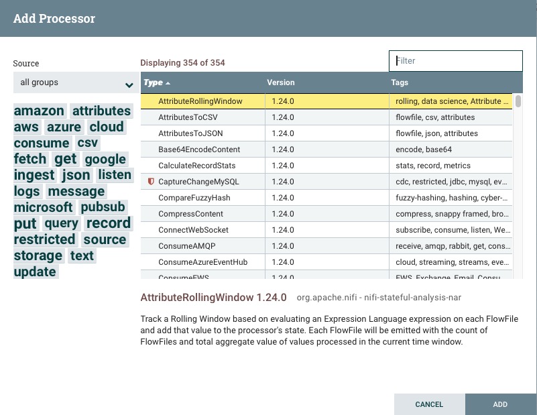Screen dimensions: 537x415
Task: Click the Filter search box
Action: coord(455,60)
